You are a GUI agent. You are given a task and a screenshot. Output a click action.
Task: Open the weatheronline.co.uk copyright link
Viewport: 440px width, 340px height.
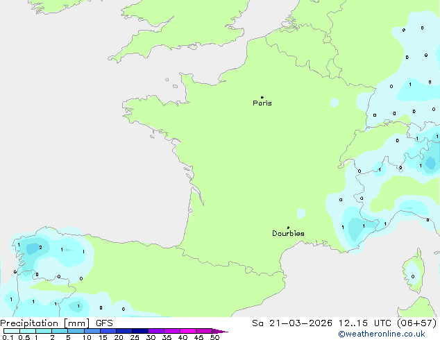pos(381,334)
